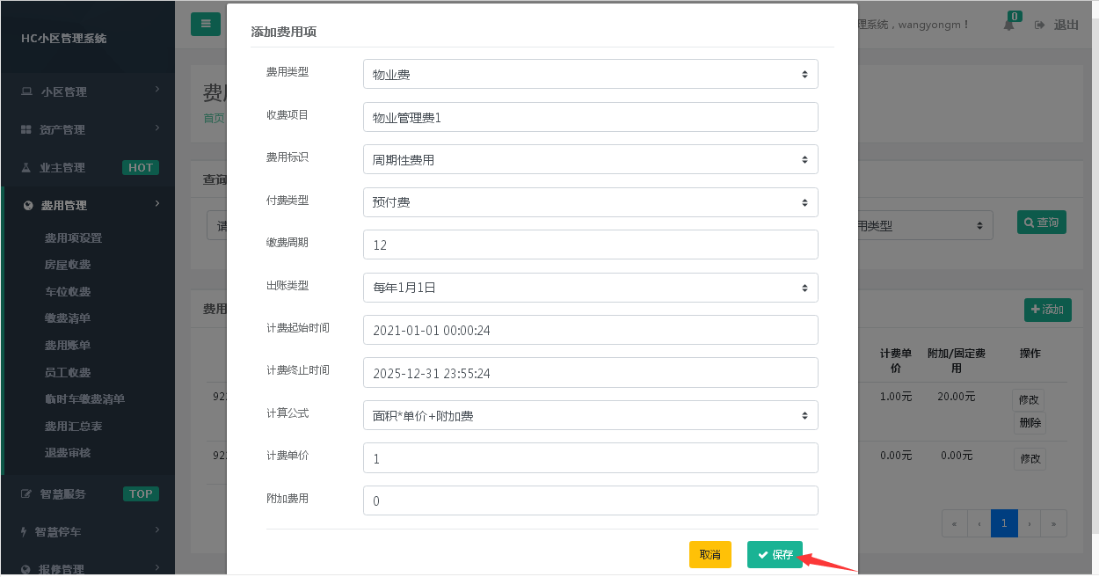Viewport: 1099px width, 577px height.
Task: Click pagination first page double arrow
Action: click(x=954, y=523)
